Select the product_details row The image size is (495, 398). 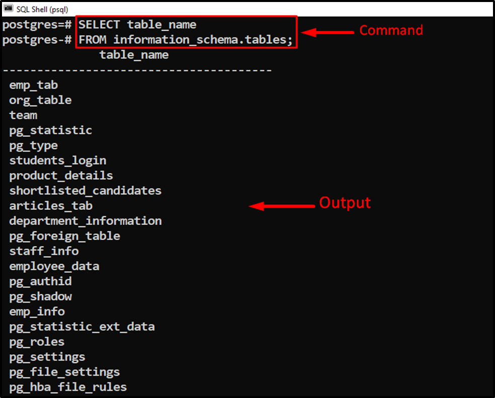point(61,176)
